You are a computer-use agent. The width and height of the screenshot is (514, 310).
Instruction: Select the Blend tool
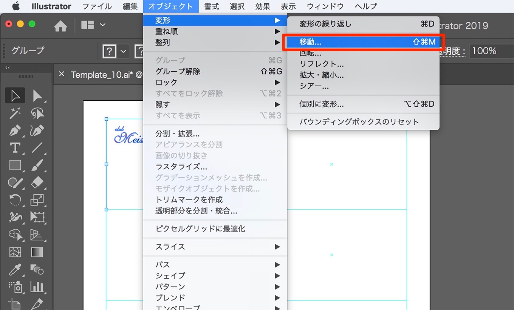pyautogui.click(x=37, y=269)
